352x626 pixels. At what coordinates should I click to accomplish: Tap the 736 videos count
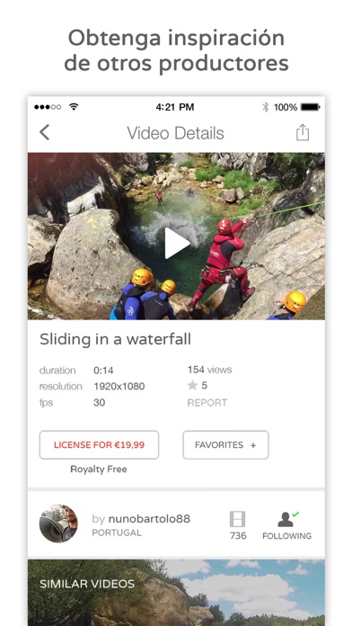pos(238,536)
